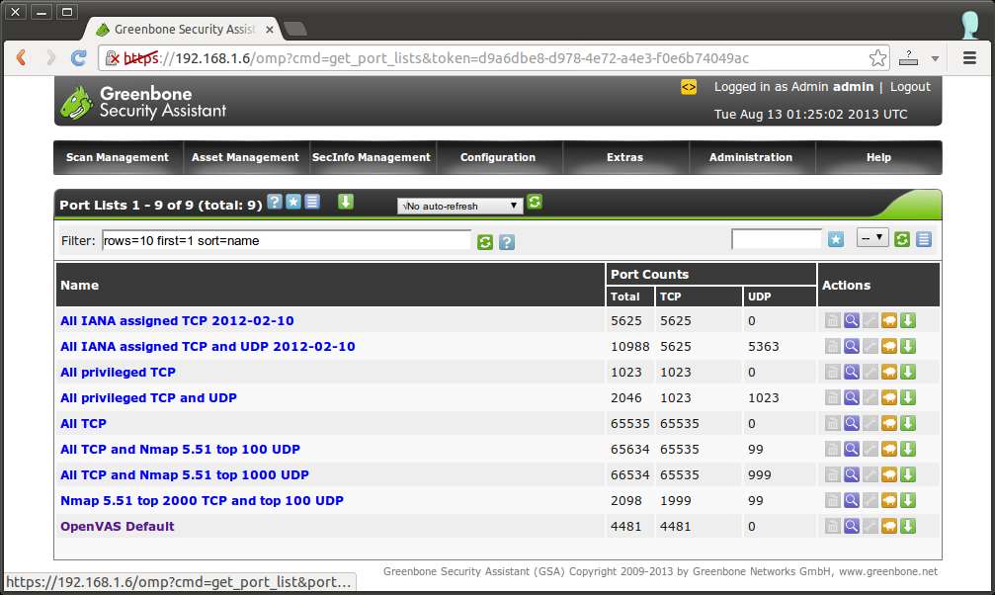The width and height of the screenshot is (995, 595).
Task: Export the OpenVAS Default port list
Action: point(908,527)
